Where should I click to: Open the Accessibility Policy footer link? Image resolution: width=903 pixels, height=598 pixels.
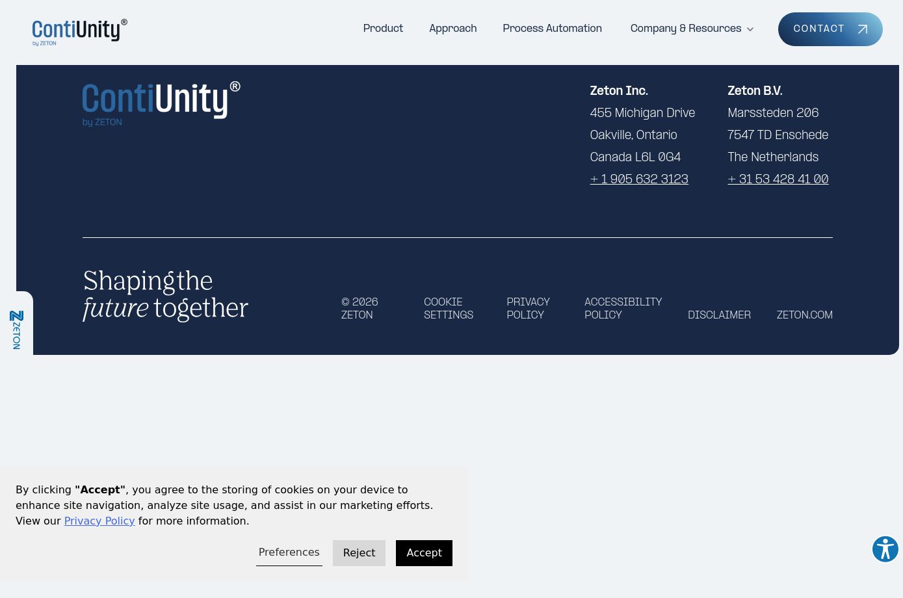pos(623,309)
